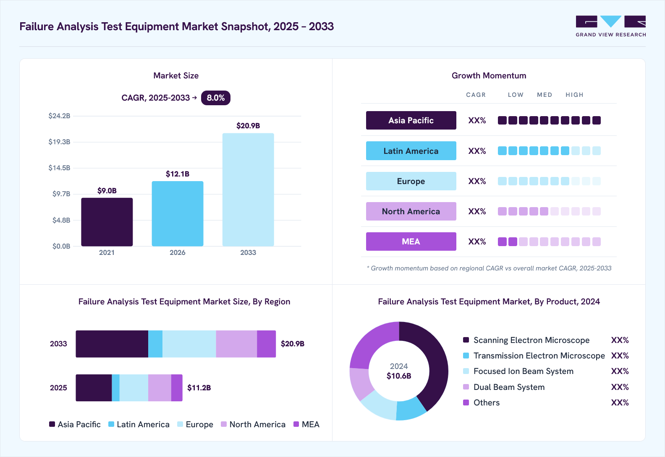Click the snapshot main title text
The width and height of the screenshot is (665, 457).
177,26
